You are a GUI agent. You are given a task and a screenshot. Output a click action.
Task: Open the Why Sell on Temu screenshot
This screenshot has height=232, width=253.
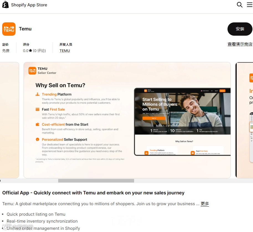click(127, 120)
